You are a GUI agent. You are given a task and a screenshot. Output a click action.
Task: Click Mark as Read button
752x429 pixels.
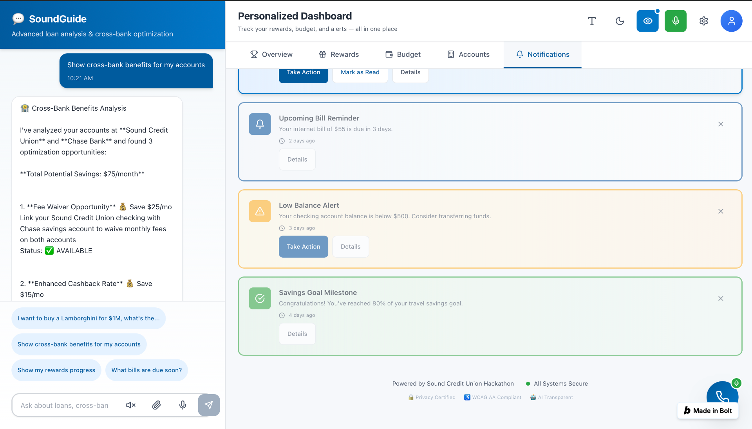point(360,73)
